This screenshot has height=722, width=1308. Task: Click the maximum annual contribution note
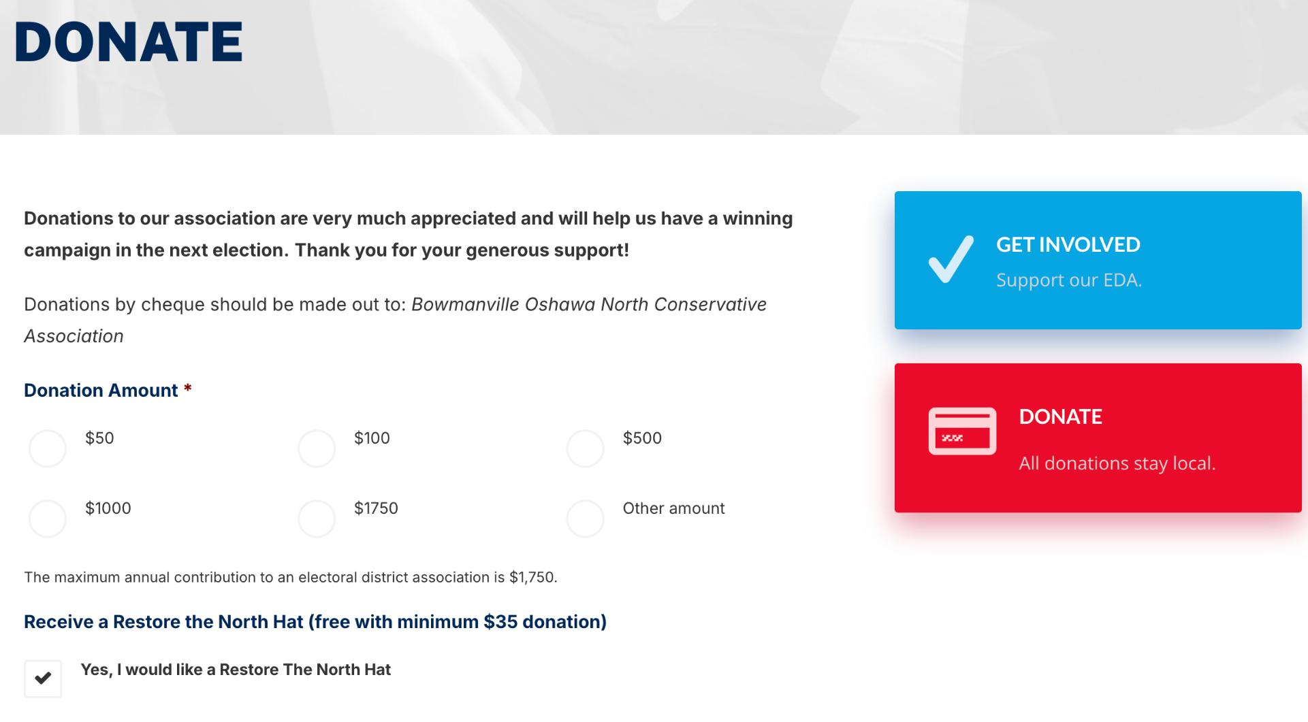(x=291, y=578)
